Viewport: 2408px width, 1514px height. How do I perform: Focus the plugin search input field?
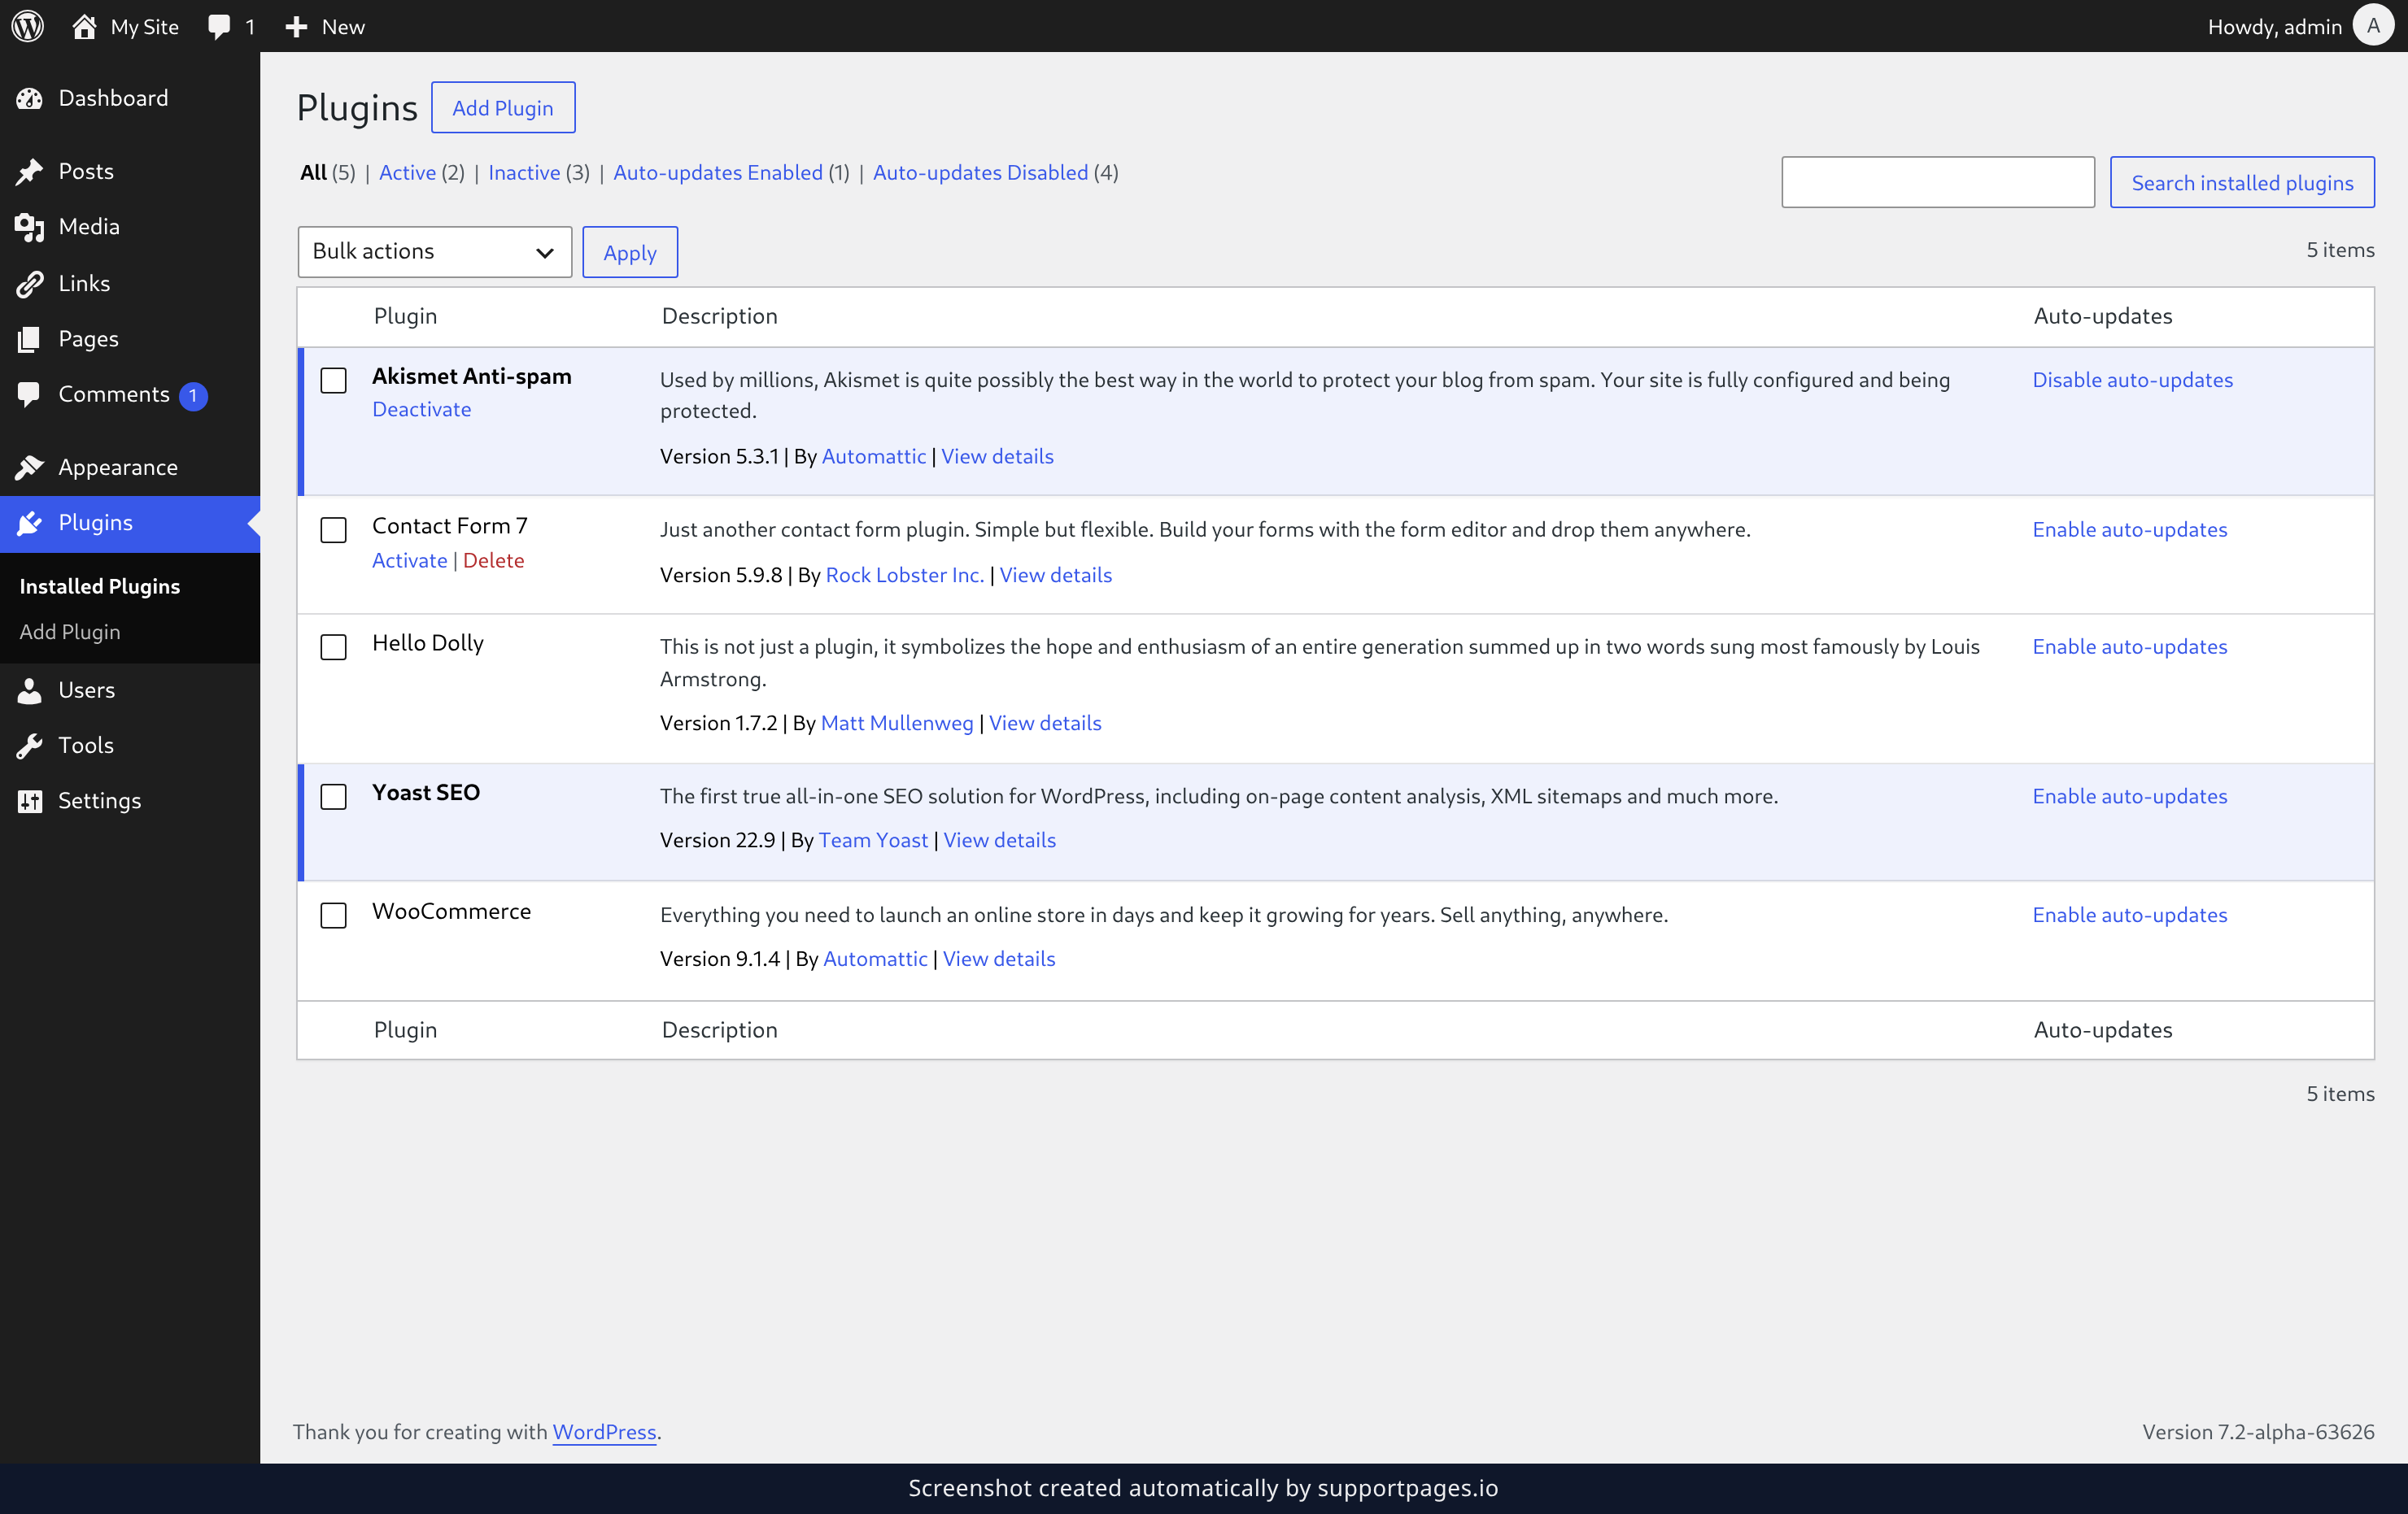tap(1937, 183)
